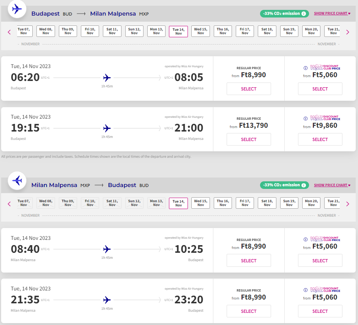Click the outbound flight plane icon badge

17,9
